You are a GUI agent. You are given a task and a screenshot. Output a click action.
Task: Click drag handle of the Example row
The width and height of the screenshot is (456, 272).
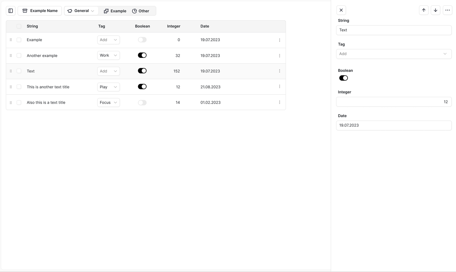tap(11, 40)
